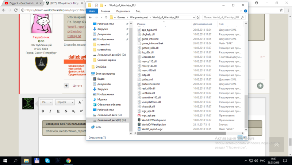Click plus multiquote button beside Цитата

66,86
